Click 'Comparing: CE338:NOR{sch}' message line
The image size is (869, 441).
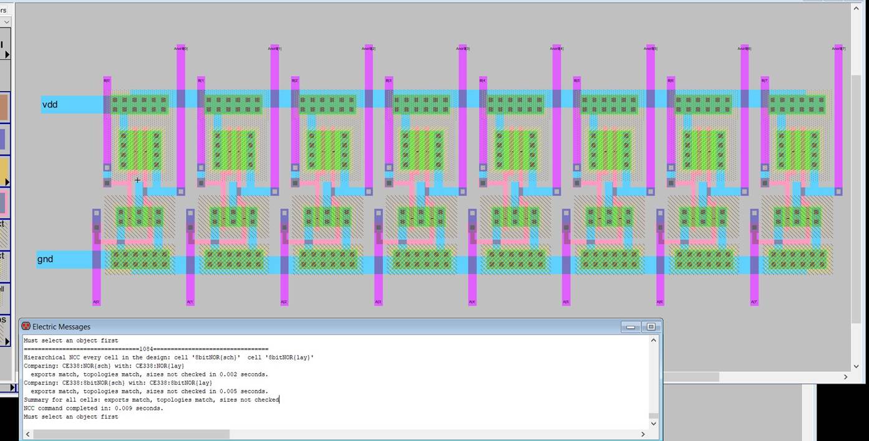coord(104,366)
